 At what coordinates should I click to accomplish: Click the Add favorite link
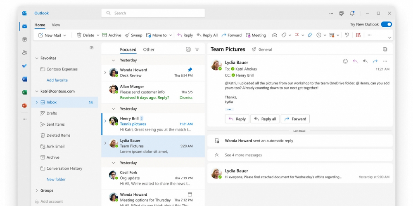57,80
